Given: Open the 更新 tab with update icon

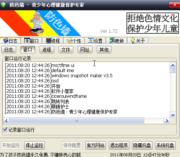Looking at the screenshot, I should [116, 40].
